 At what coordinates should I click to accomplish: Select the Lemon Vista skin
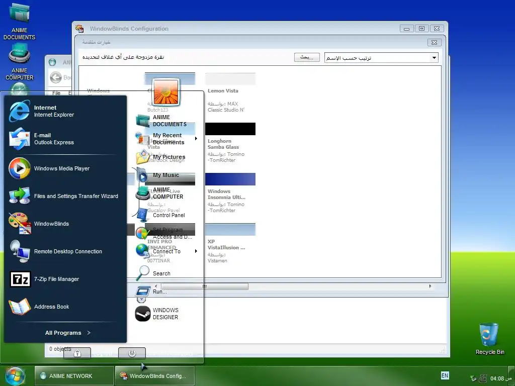click(x=230, y=93)
